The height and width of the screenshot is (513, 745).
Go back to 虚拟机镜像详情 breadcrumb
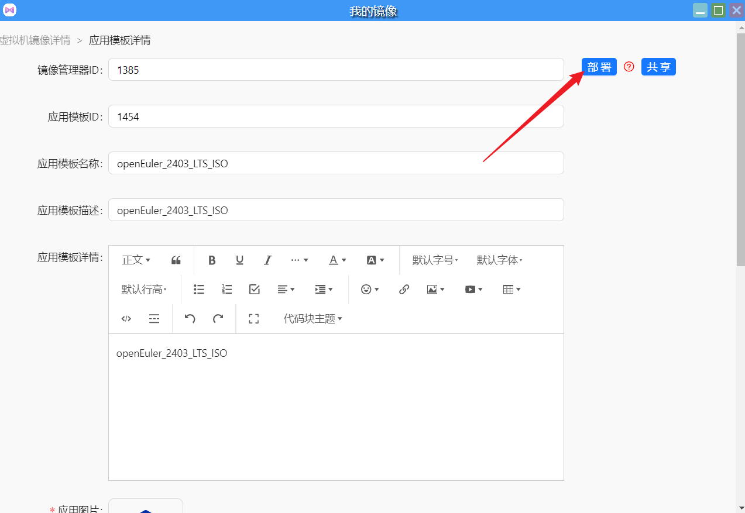(x=35, y=40)
